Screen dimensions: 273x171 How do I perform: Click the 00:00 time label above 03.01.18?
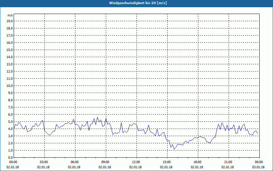point(259,162)
